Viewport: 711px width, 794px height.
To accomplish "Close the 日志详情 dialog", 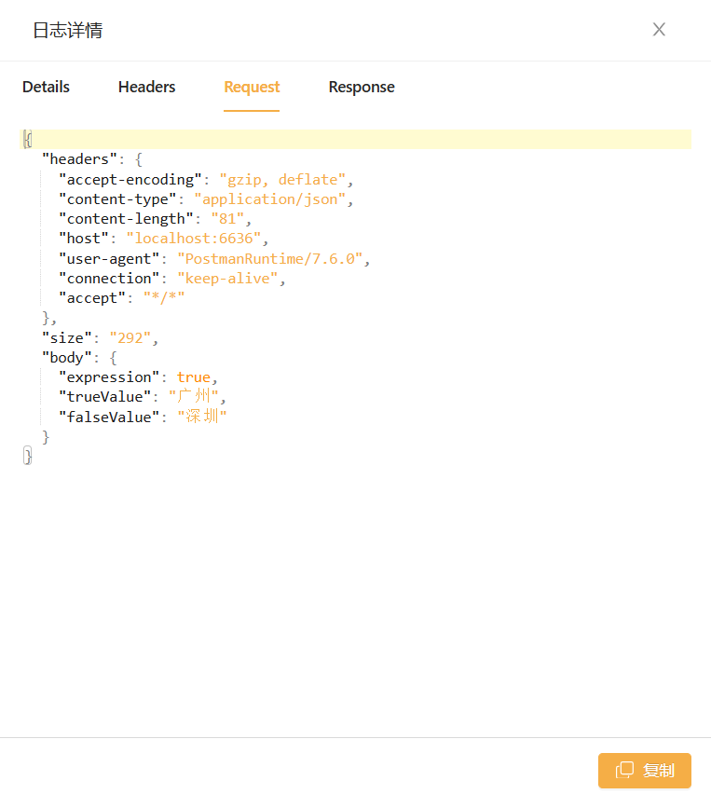I will coord(659,30).
